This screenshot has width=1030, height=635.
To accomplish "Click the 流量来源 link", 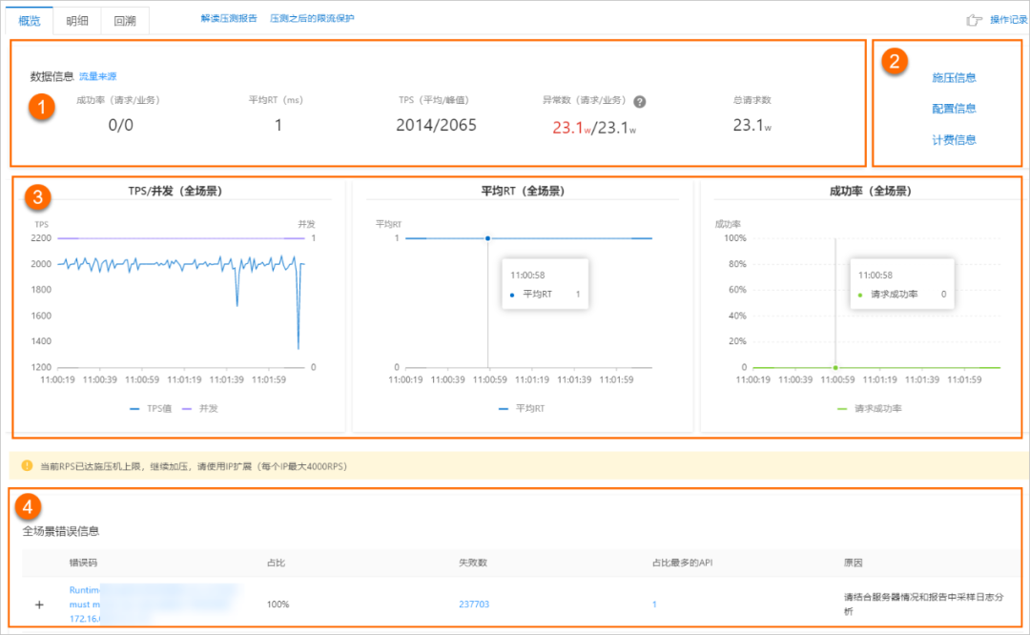I will pyautogui.click(x=98, y=76).
